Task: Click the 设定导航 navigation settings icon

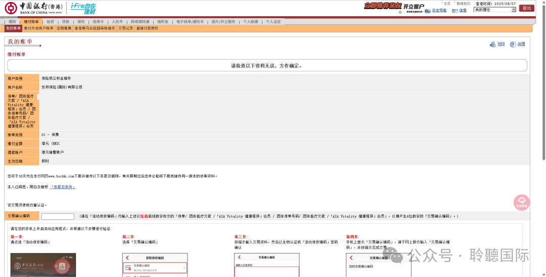Action: pyautogui.click(x=428, y=11)
